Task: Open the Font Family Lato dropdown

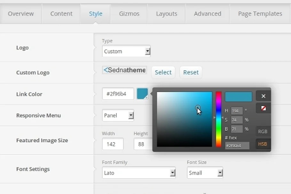Action: tap(138, 173)
